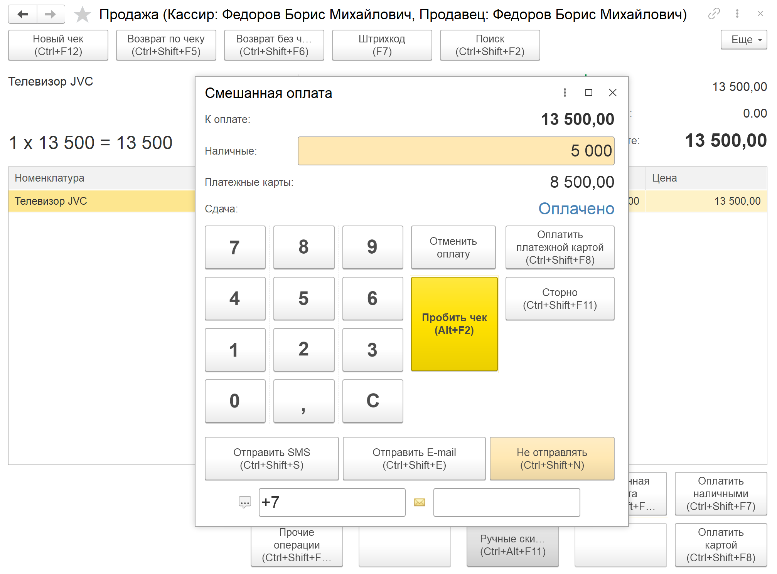Maximize the Смешанная оплата dialog
The height and width of the screenshot is (574, 777).
(x=588, y=93)
